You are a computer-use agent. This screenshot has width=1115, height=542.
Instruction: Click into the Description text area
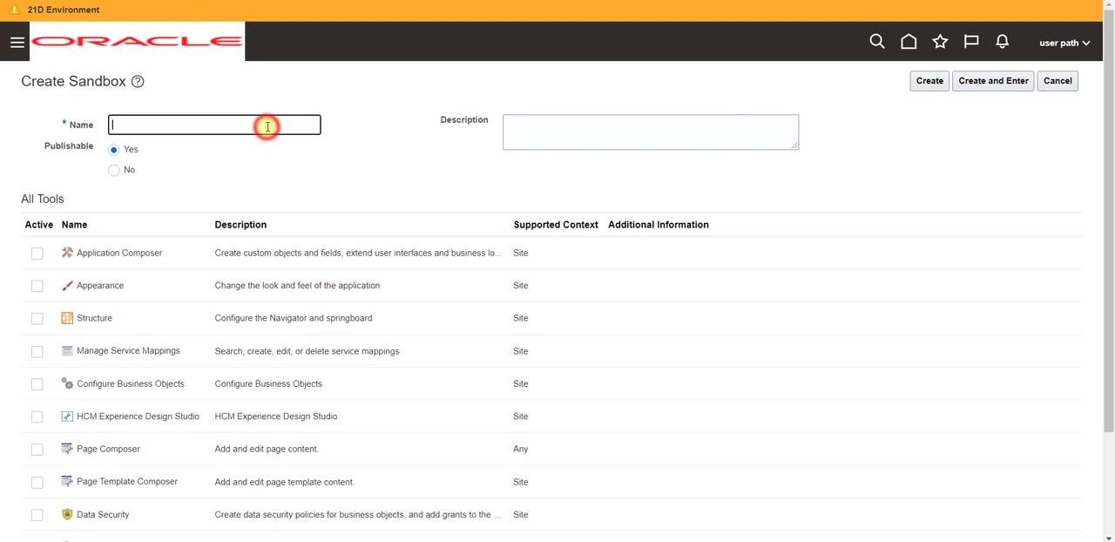651,132
